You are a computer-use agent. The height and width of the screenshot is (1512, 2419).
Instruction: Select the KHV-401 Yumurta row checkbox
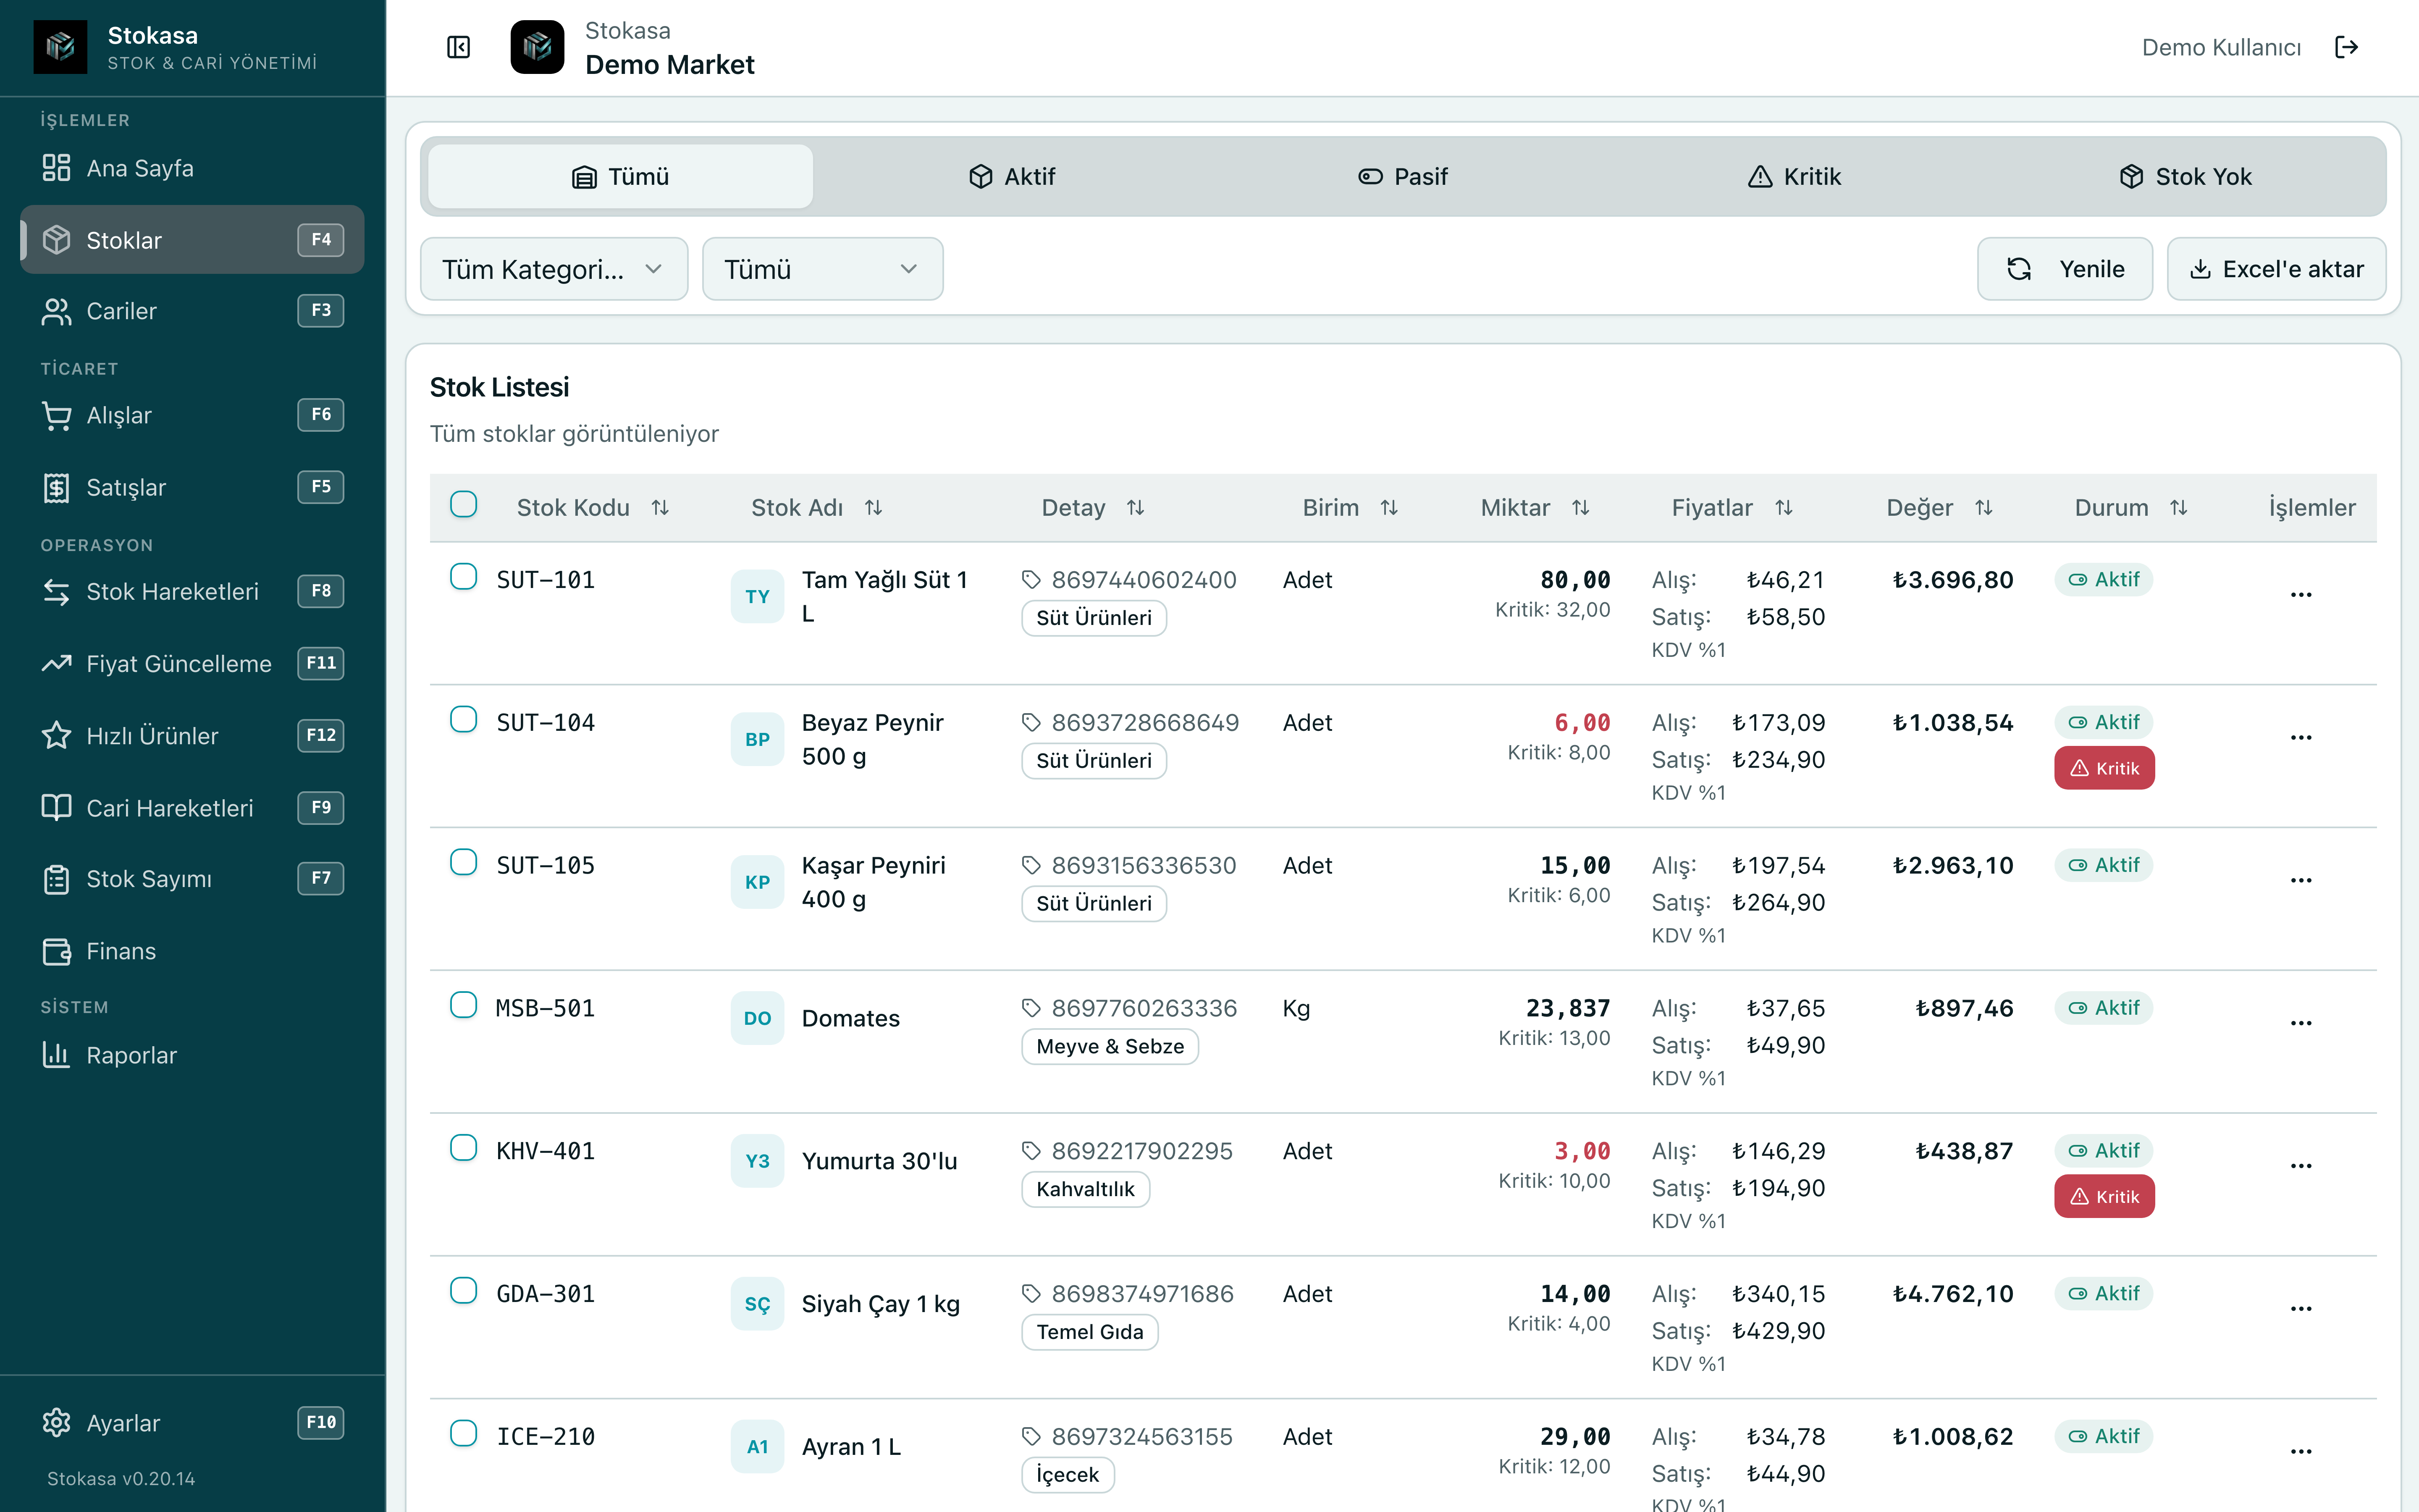point(463,1147)
